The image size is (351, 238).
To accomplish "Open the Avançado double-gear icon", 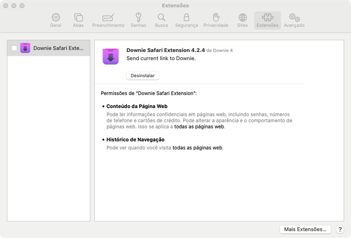I will (294, 18).
